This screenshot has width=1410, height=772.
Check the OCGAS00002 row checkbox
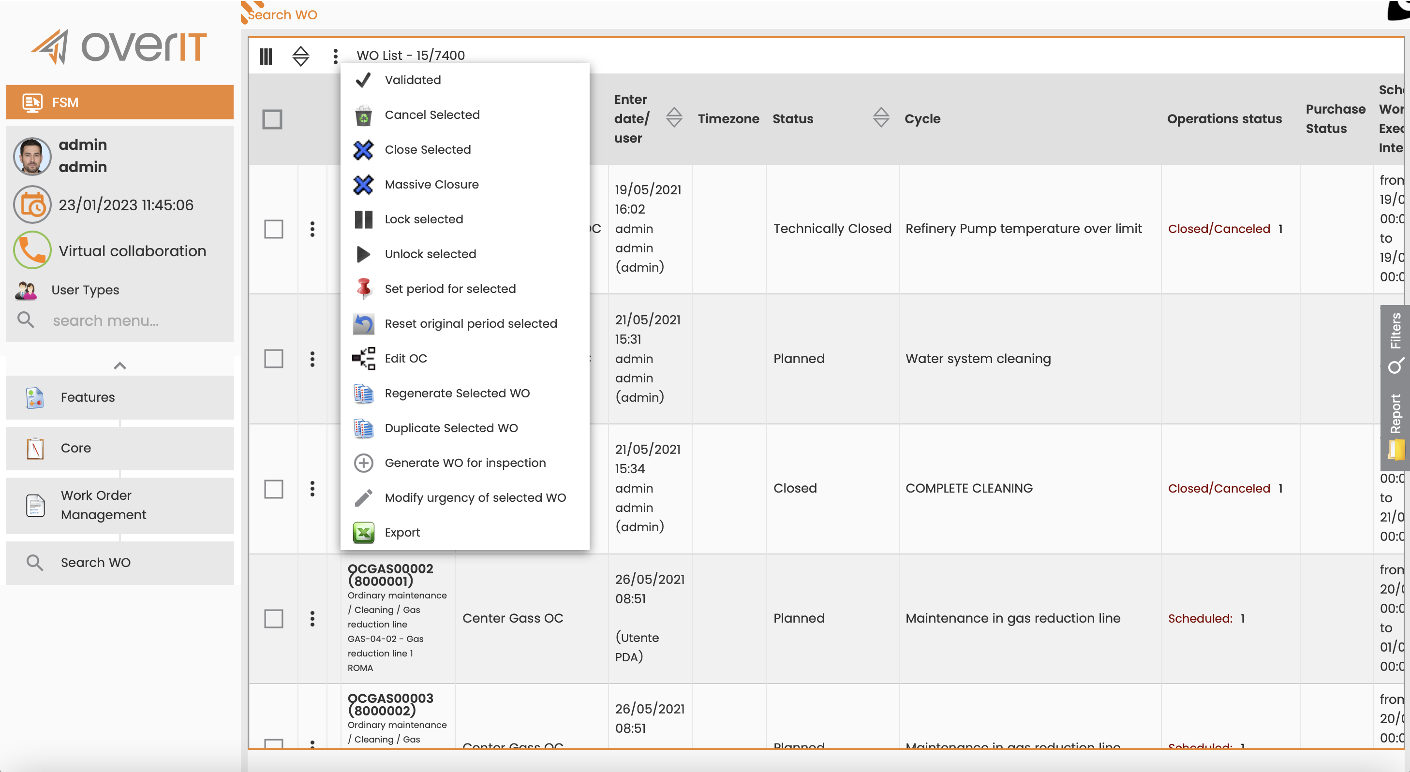273,619
